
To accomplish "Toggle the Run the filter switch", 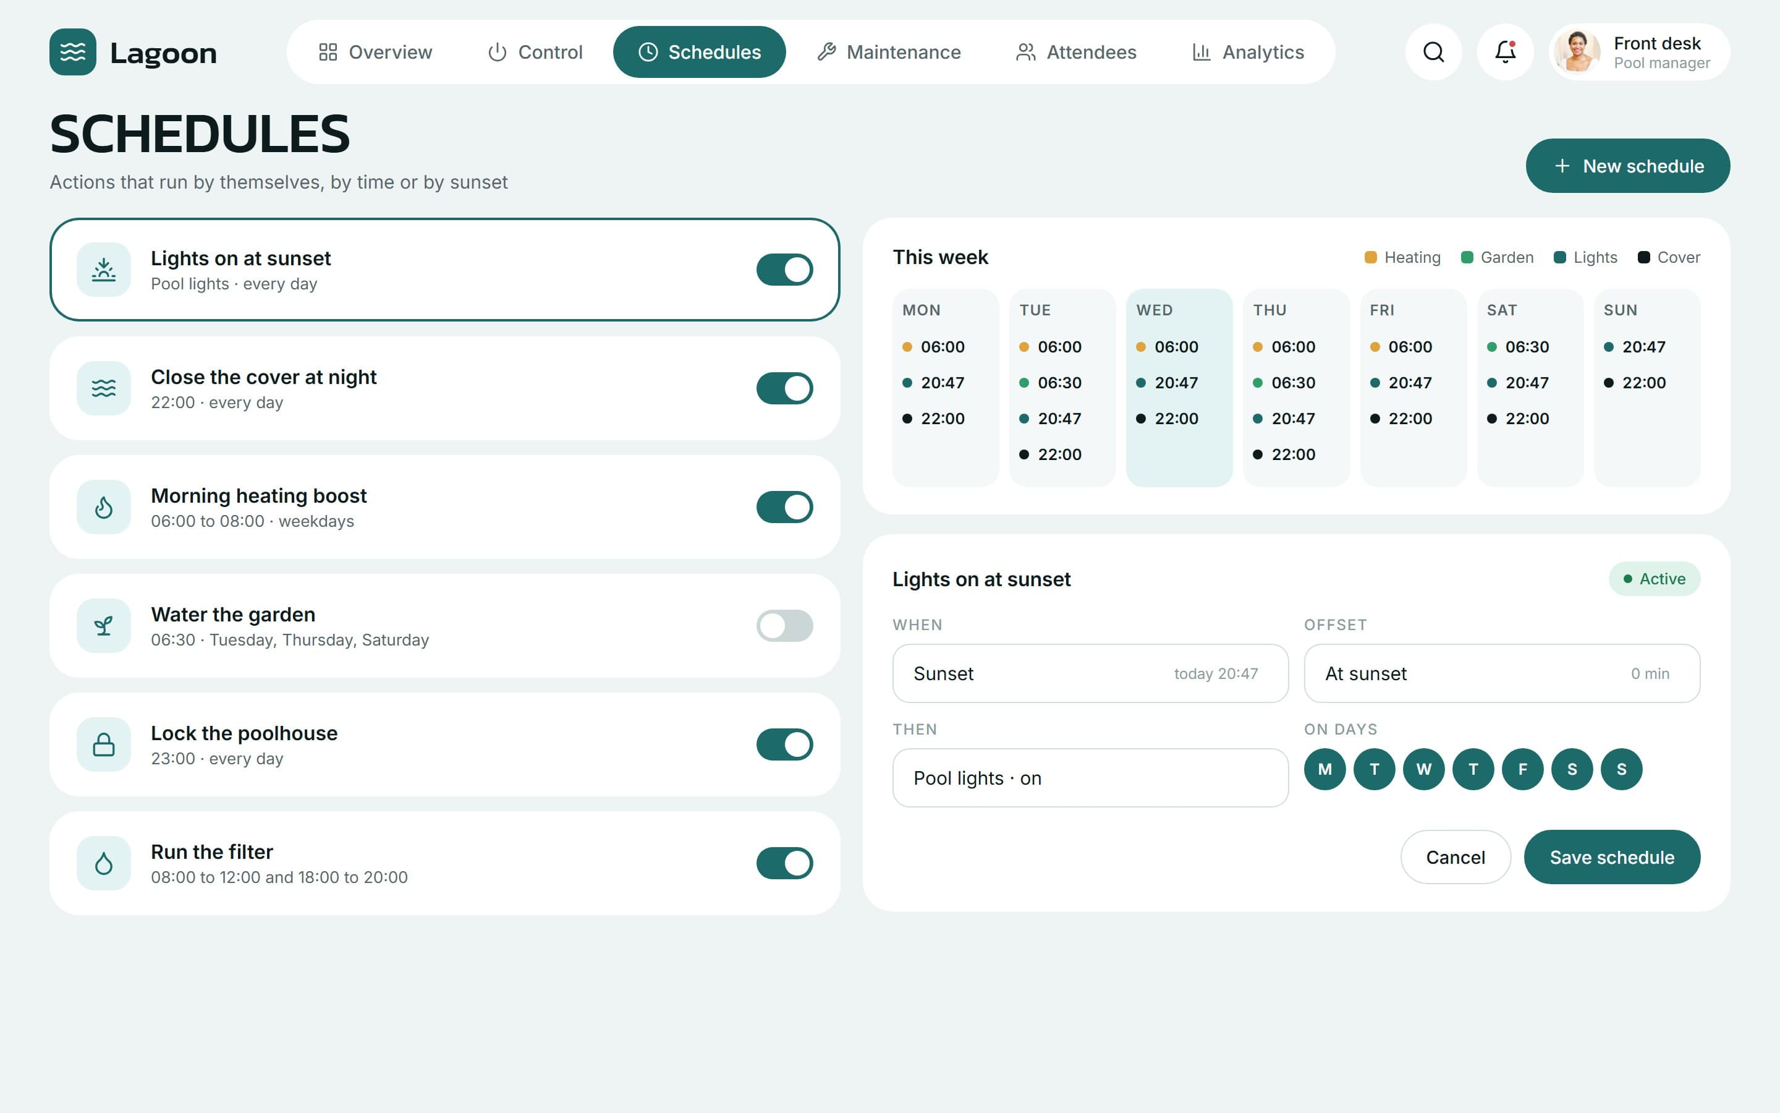I will point(784,863).
